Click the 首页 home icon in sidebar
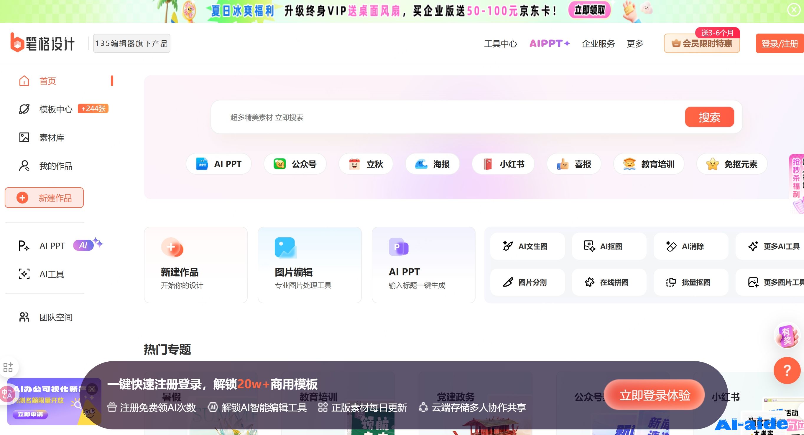This screenshot has width=804, height=435. tap(24, 81)
